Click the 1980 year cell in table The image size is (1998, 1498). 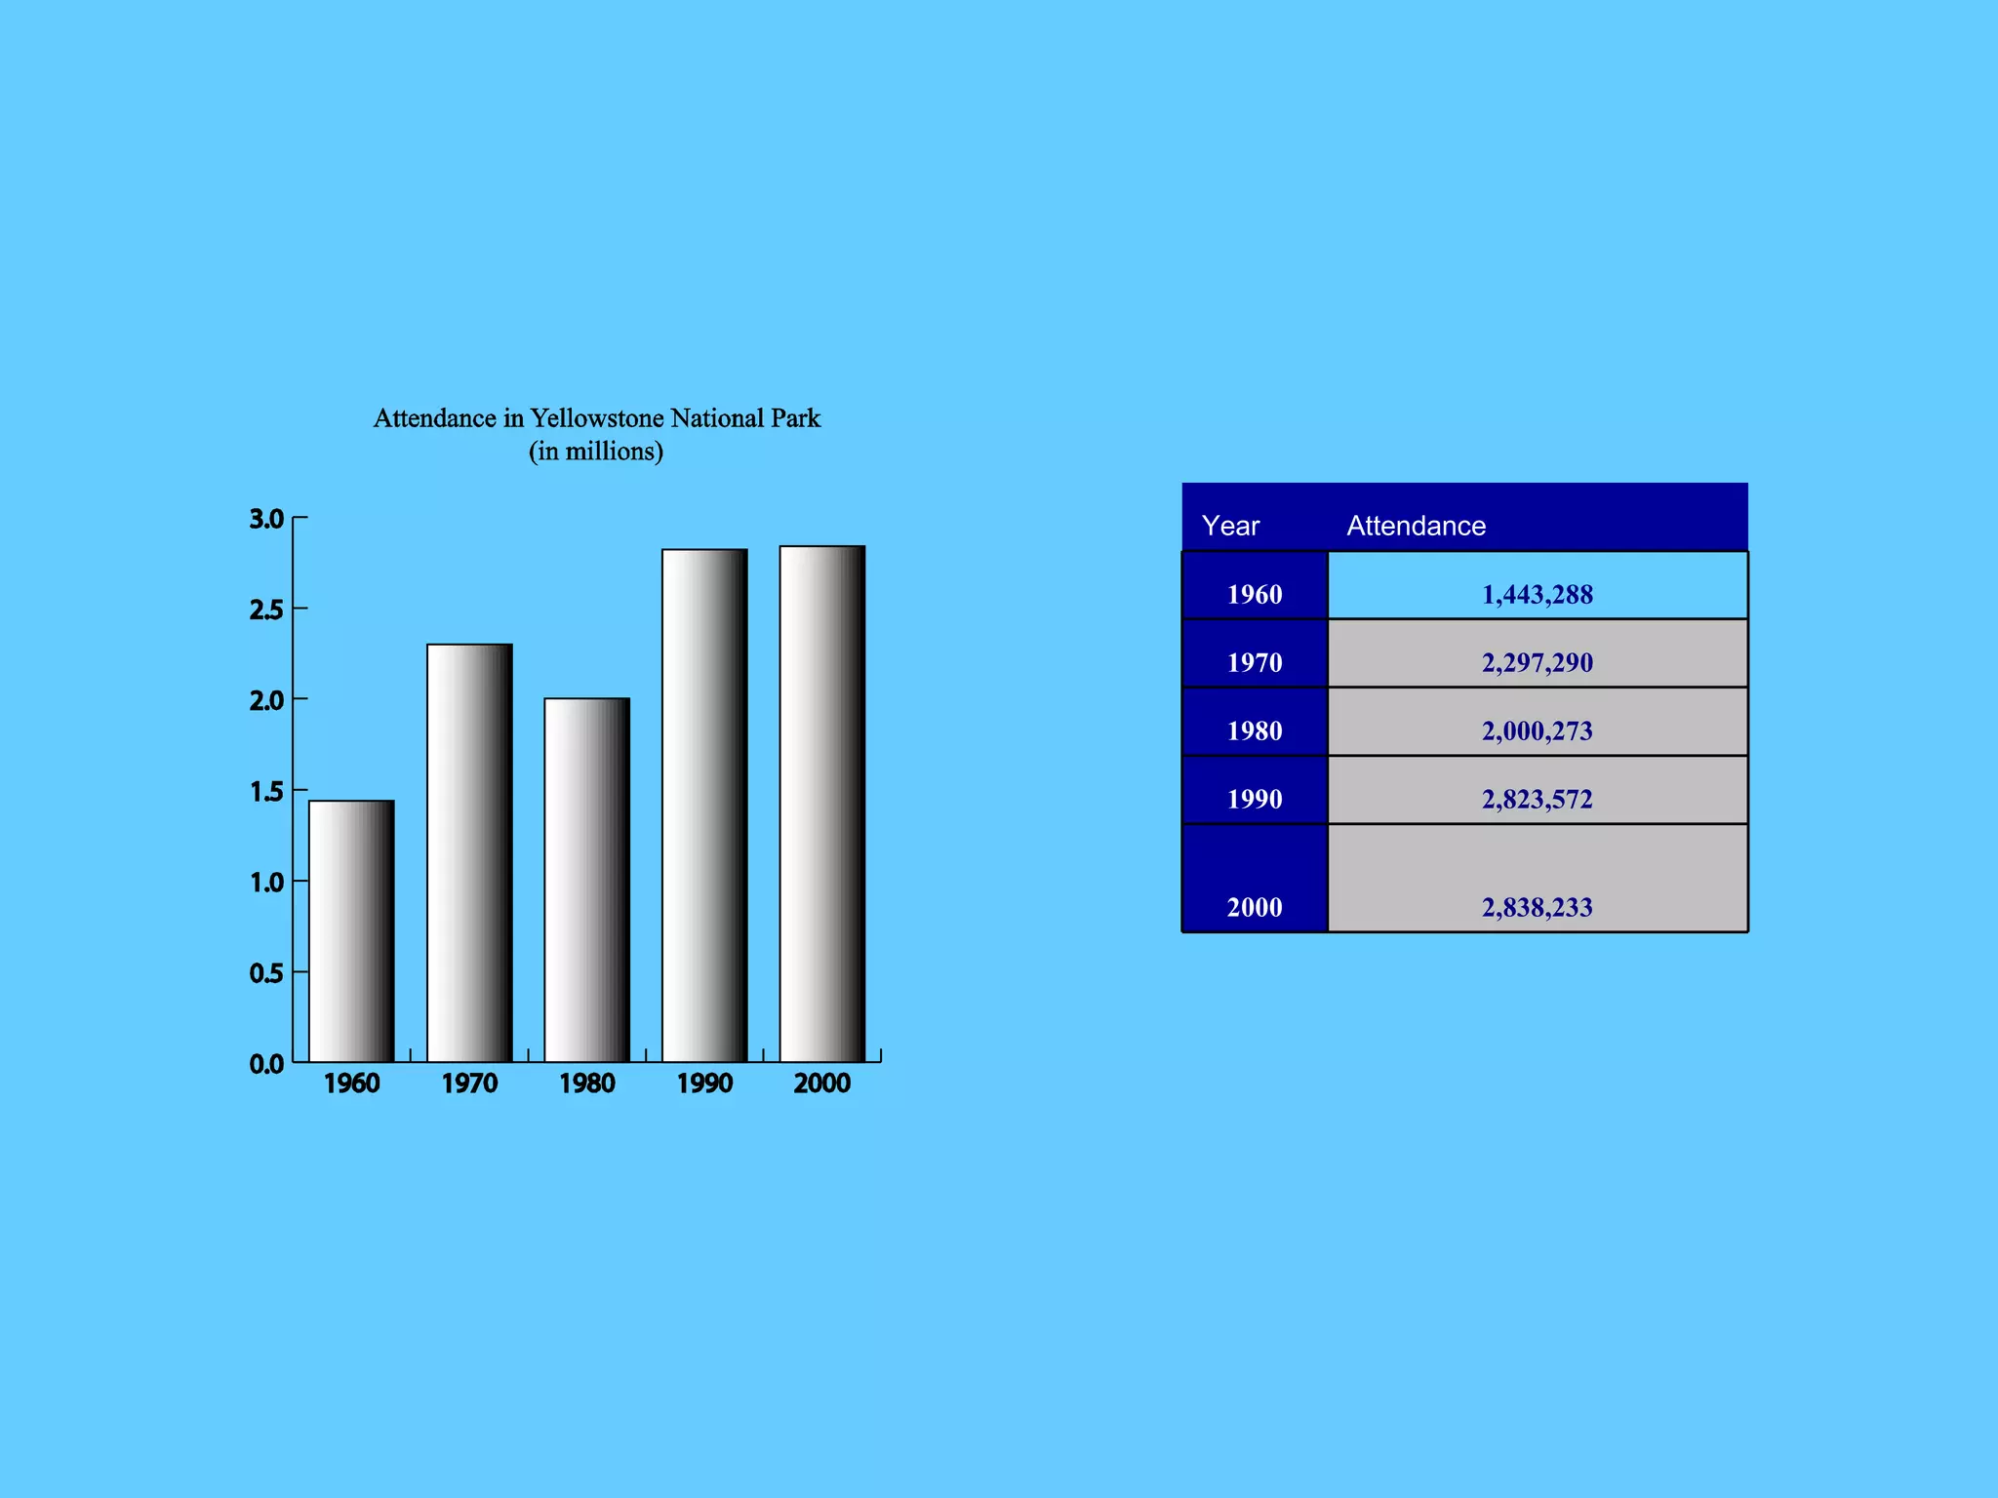(x=1255, y=729)
